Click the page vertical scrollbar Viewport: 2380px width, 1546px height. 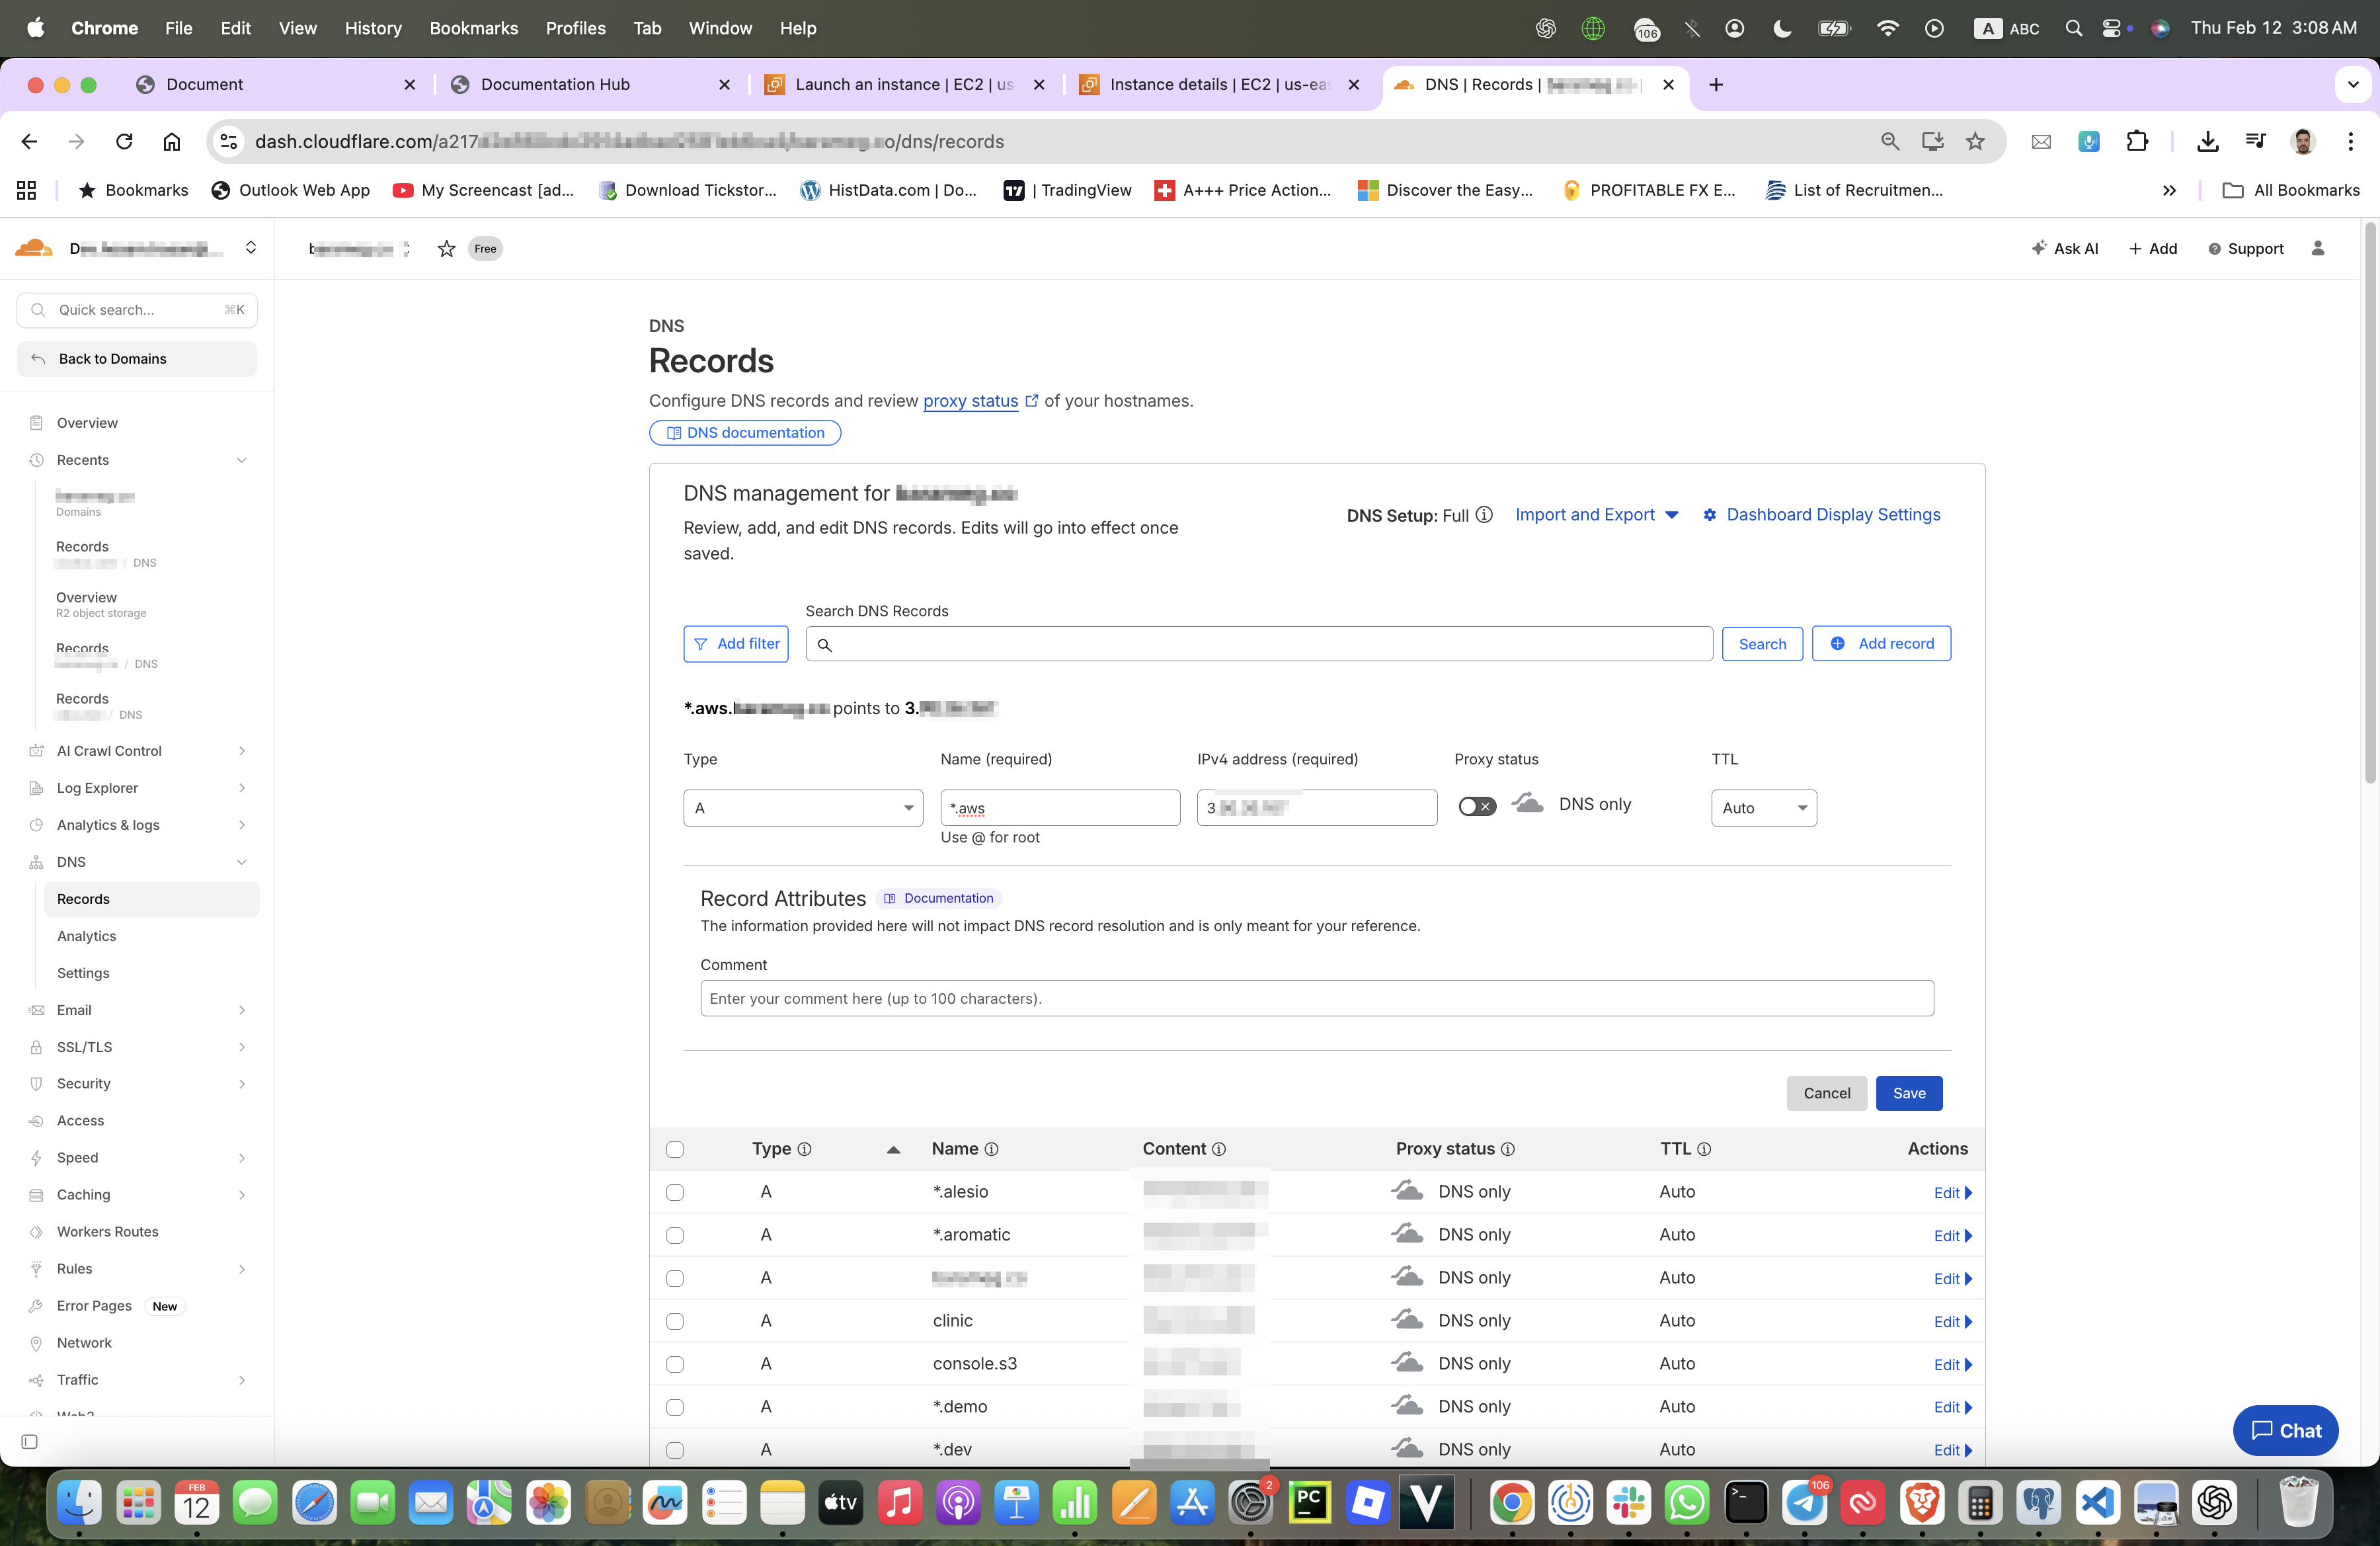pos(2369,500)
